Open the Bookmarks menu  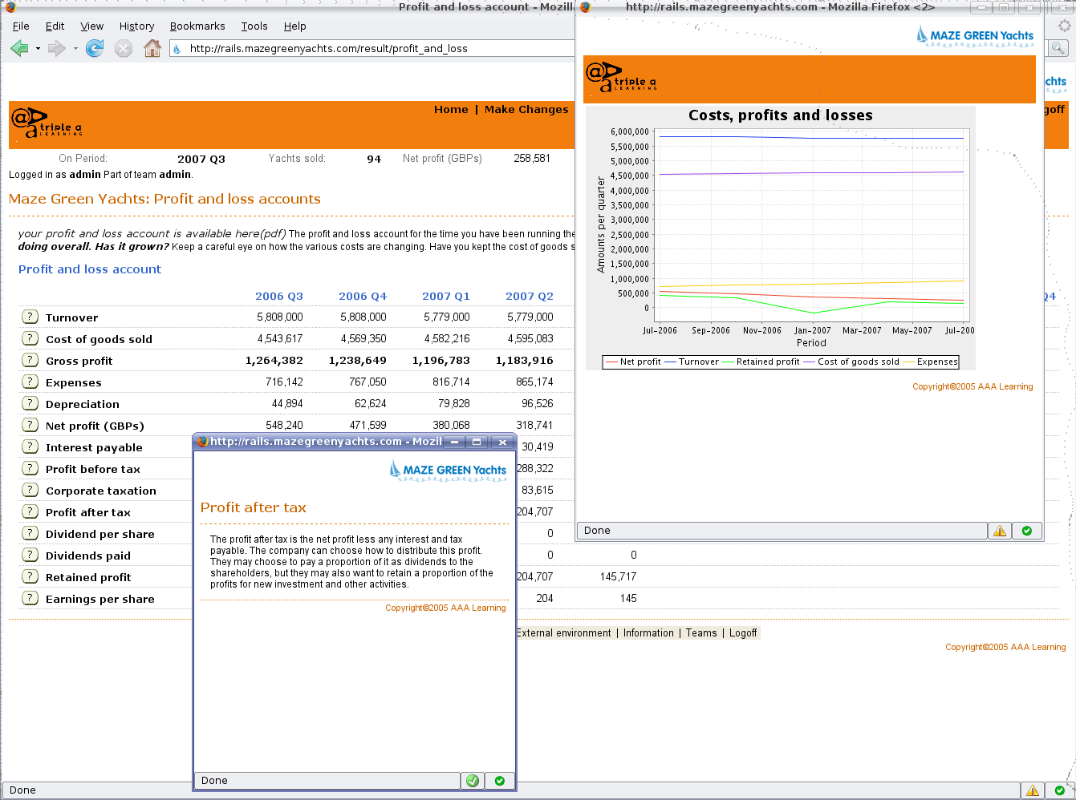197,26
